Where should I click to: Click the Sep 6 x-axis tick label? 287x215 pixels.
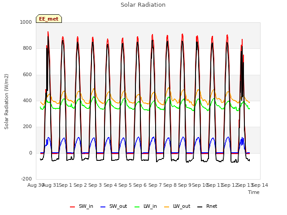click(x=140, y=185)
